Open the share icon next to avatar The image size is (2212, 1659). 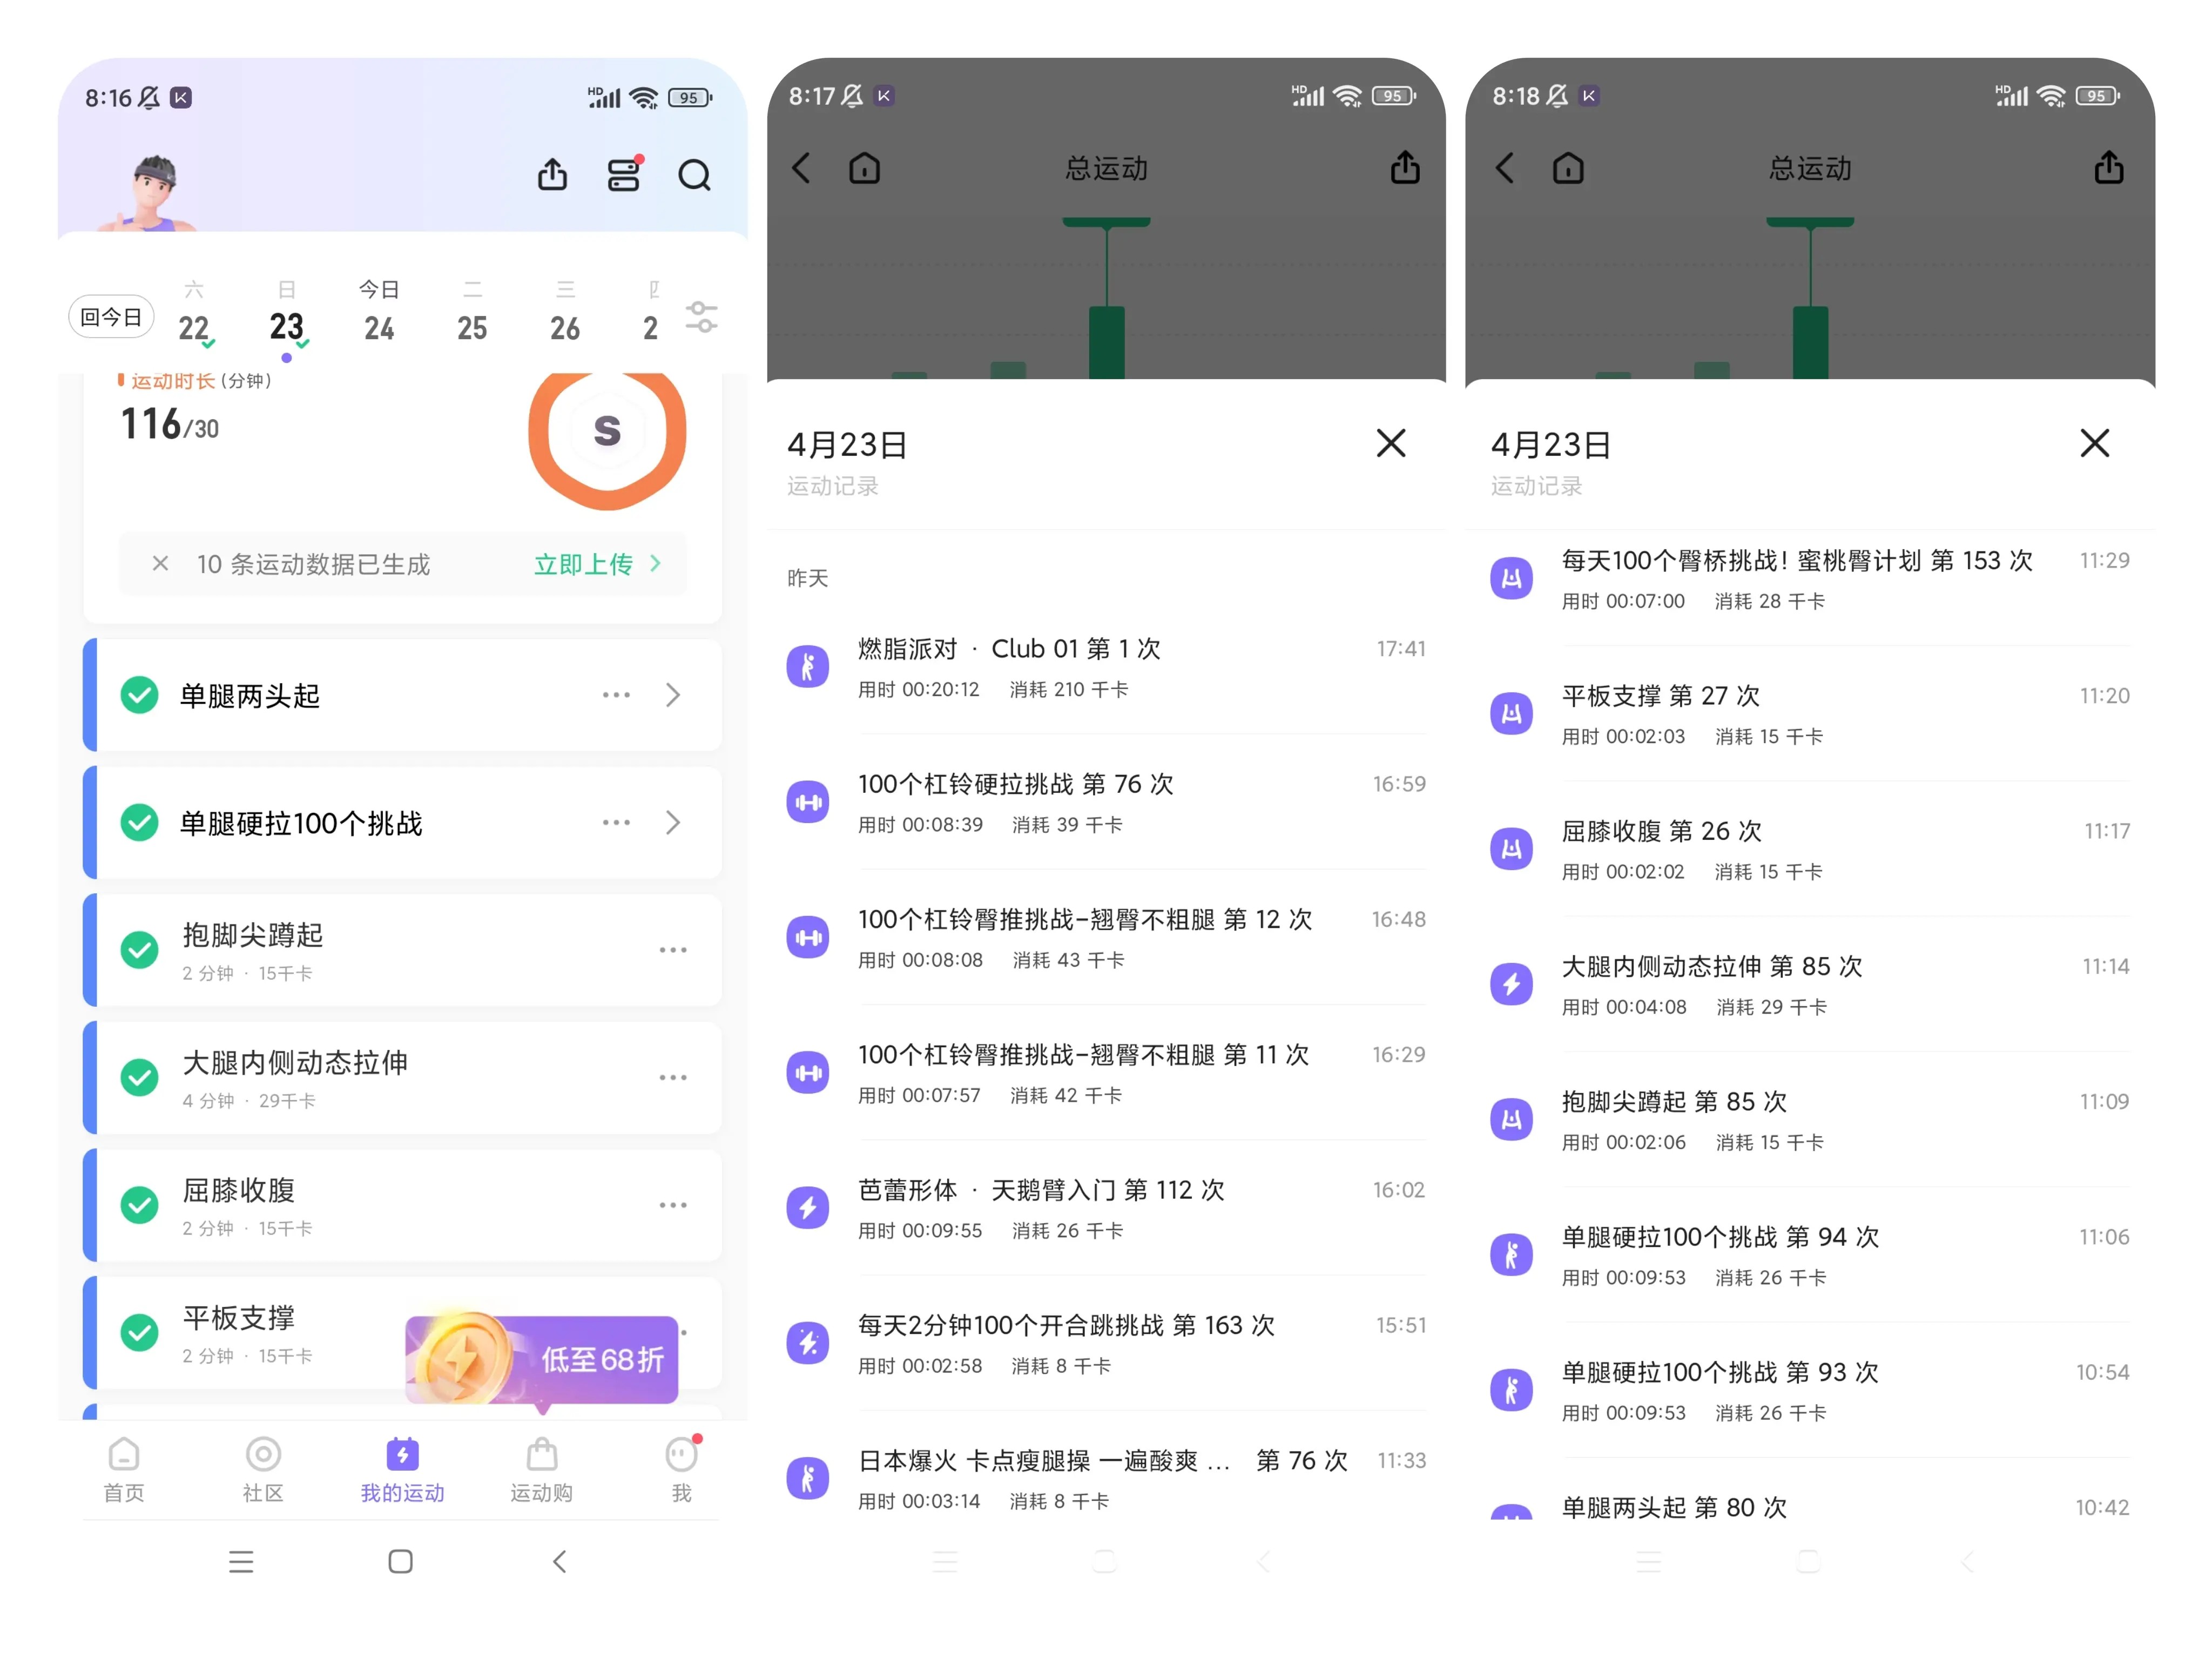pyautogui.click(x=552, y=175)
